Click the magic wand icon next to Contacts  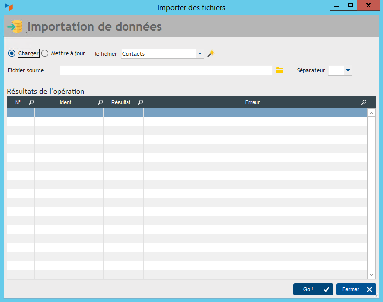211,54
